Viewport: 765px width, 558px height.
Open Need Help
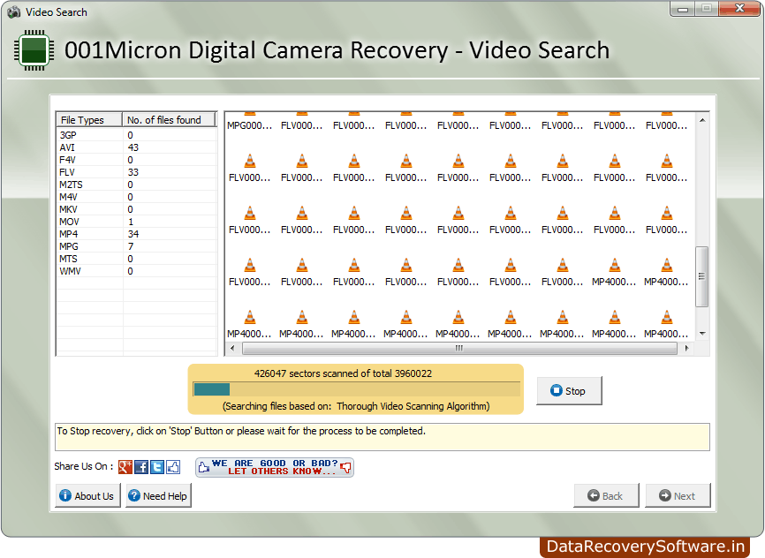pyautogui.click(x=158, y=495)
